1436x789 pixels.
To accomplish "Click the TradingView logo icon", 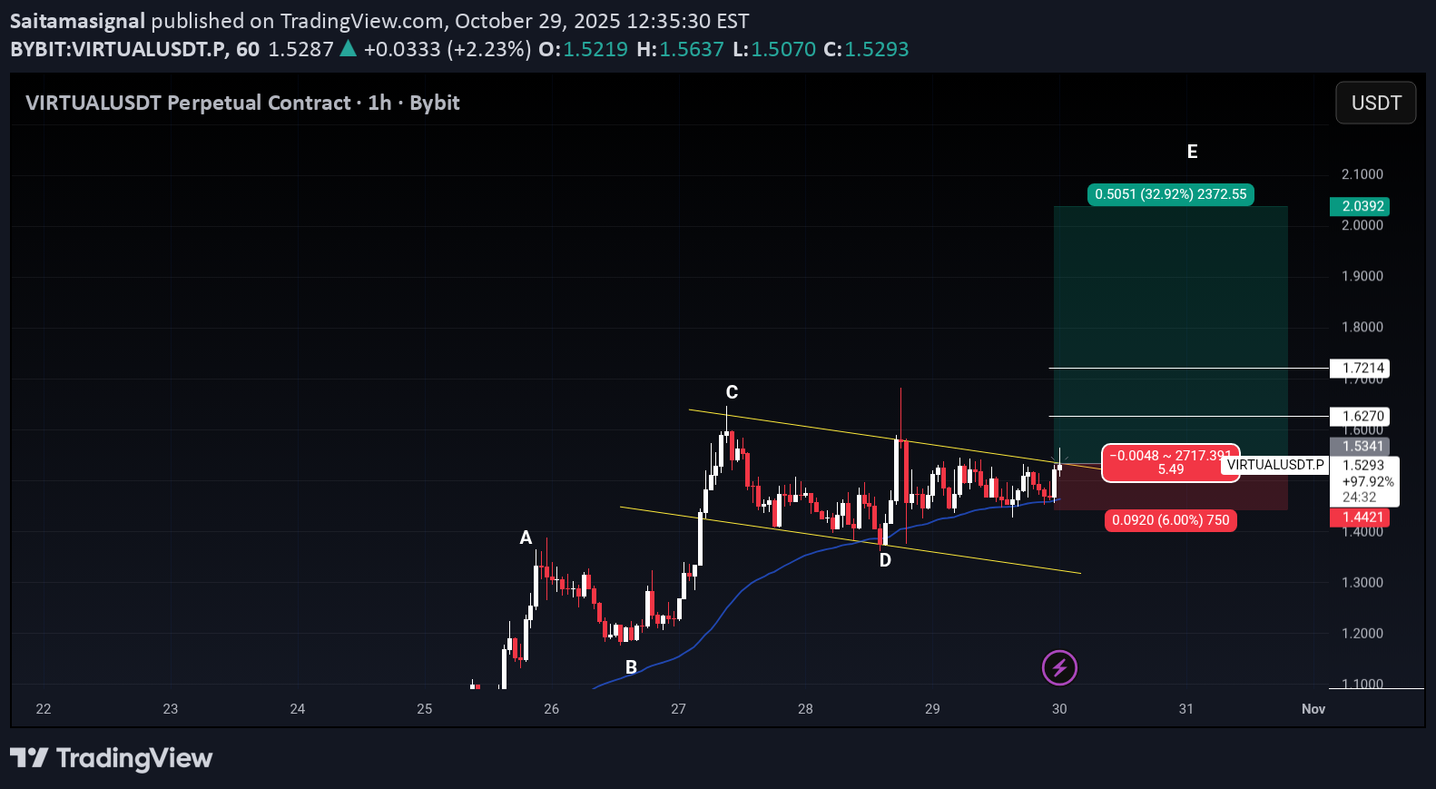I will point(29,758).
